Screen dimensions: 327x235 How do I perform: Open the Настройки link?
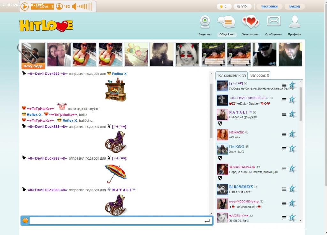pos(269,6)
